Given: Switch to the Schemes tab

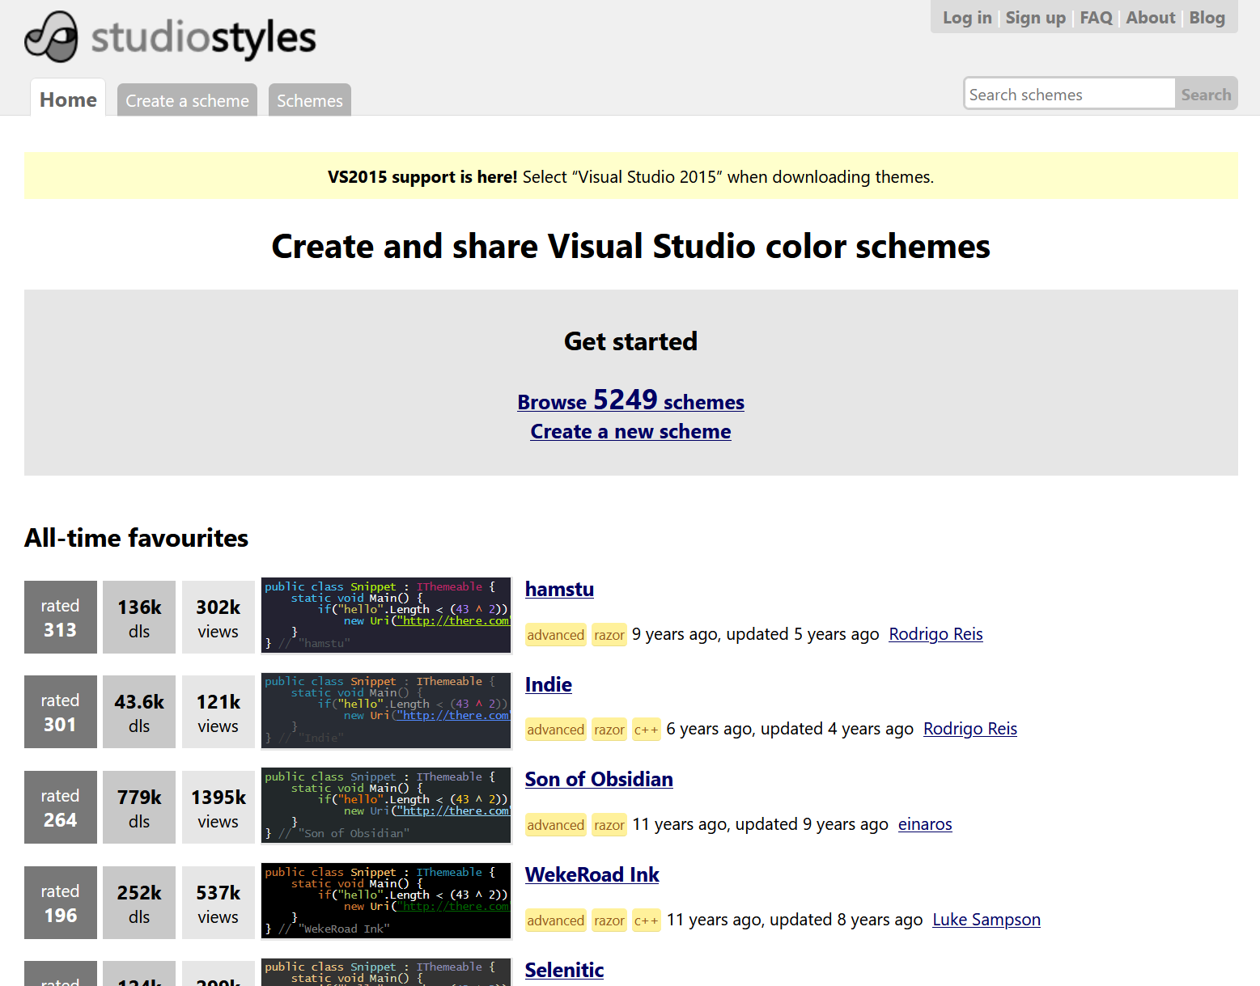Looking at the screenshot, I should [310, 100].
